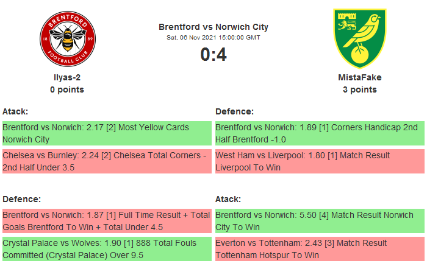Open player MistaFake profile name
427x280 pixels.
(x=359, y=77)
